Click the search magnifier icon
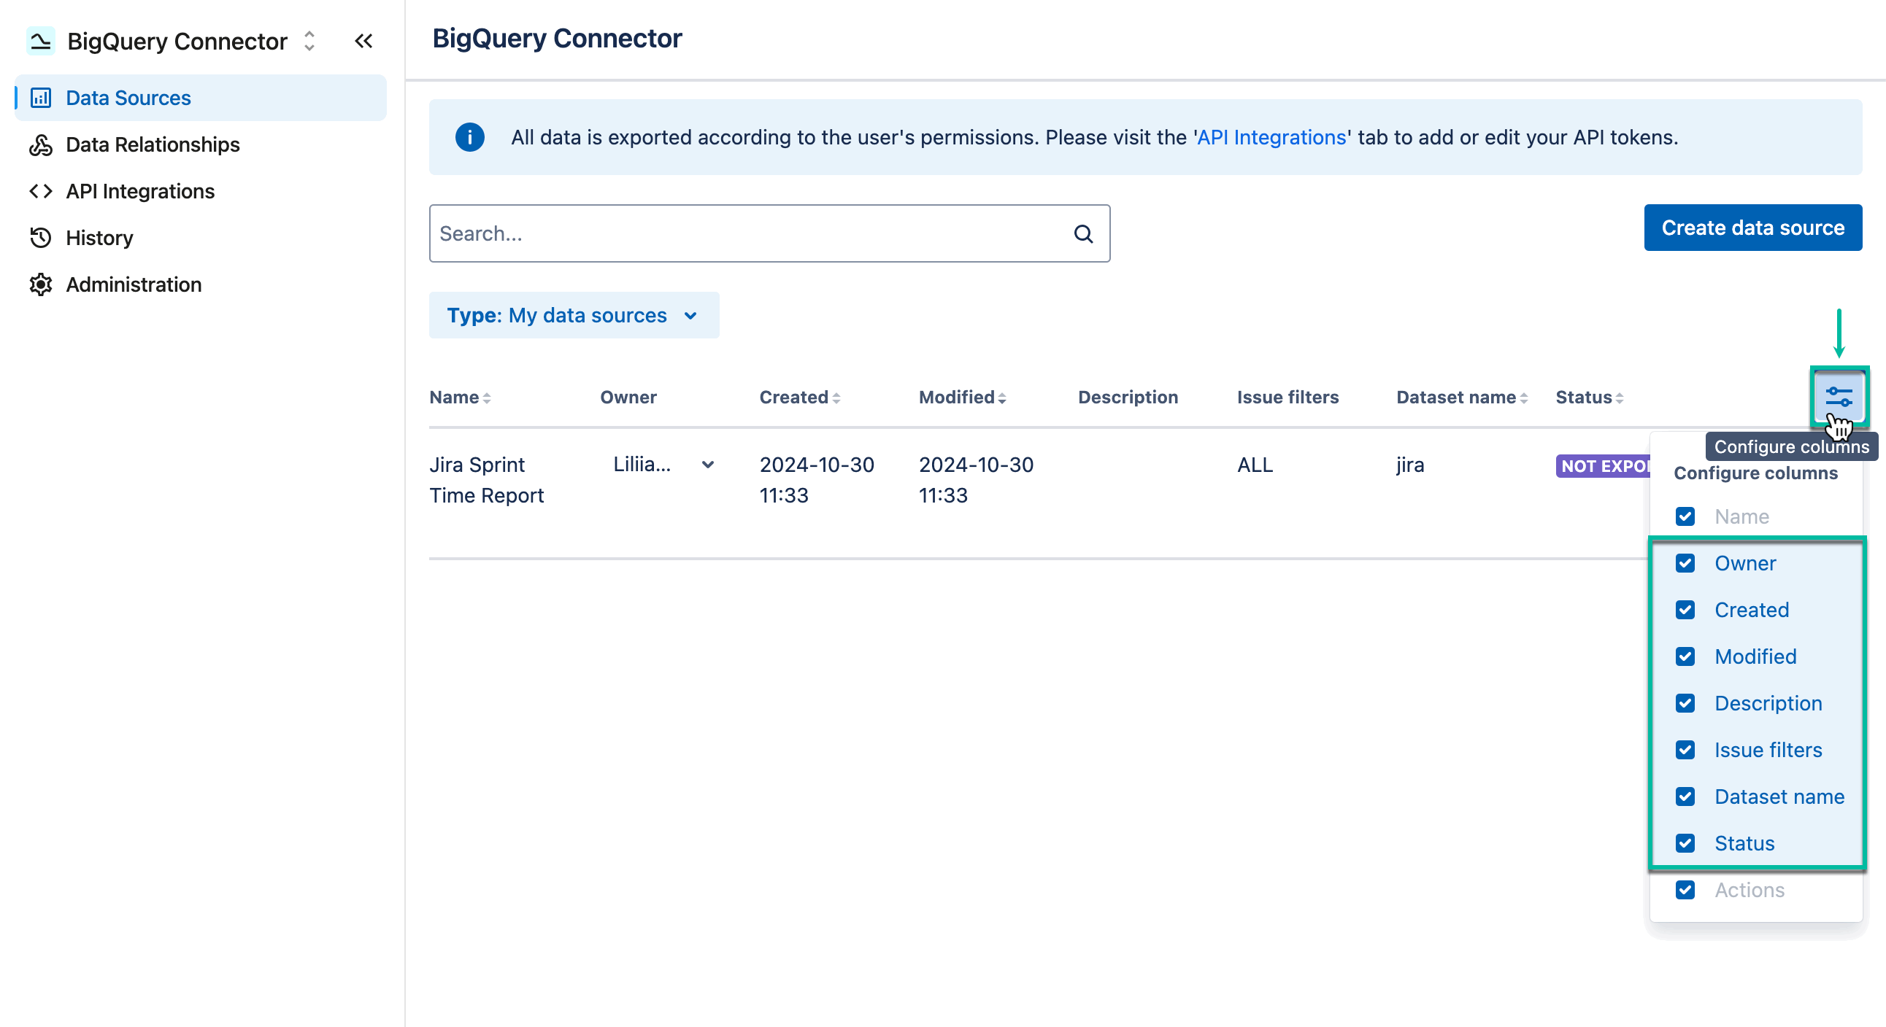 tap(1084, 233)
